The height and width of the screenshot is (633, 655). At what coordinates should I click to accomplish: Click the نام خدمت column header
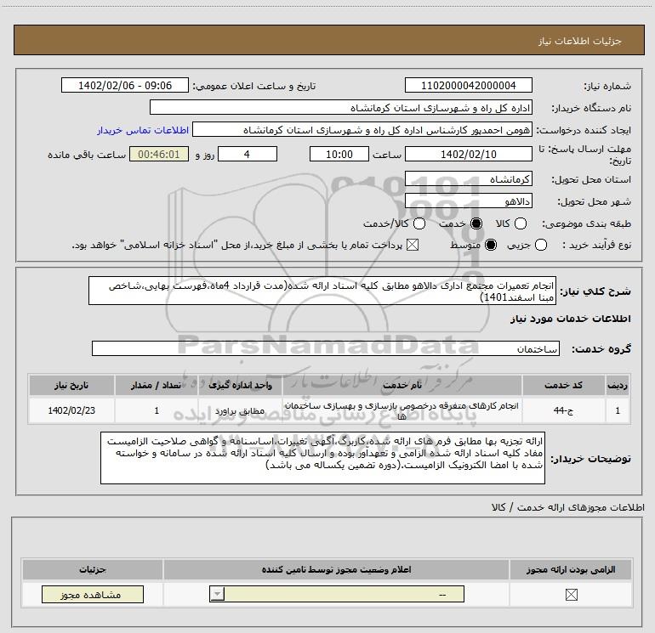(x=402, y=385)
